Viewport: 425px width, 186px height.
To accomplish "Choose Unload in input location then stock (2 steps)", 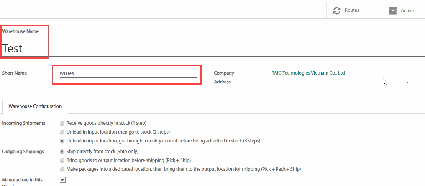I will [x=62, y=132].
